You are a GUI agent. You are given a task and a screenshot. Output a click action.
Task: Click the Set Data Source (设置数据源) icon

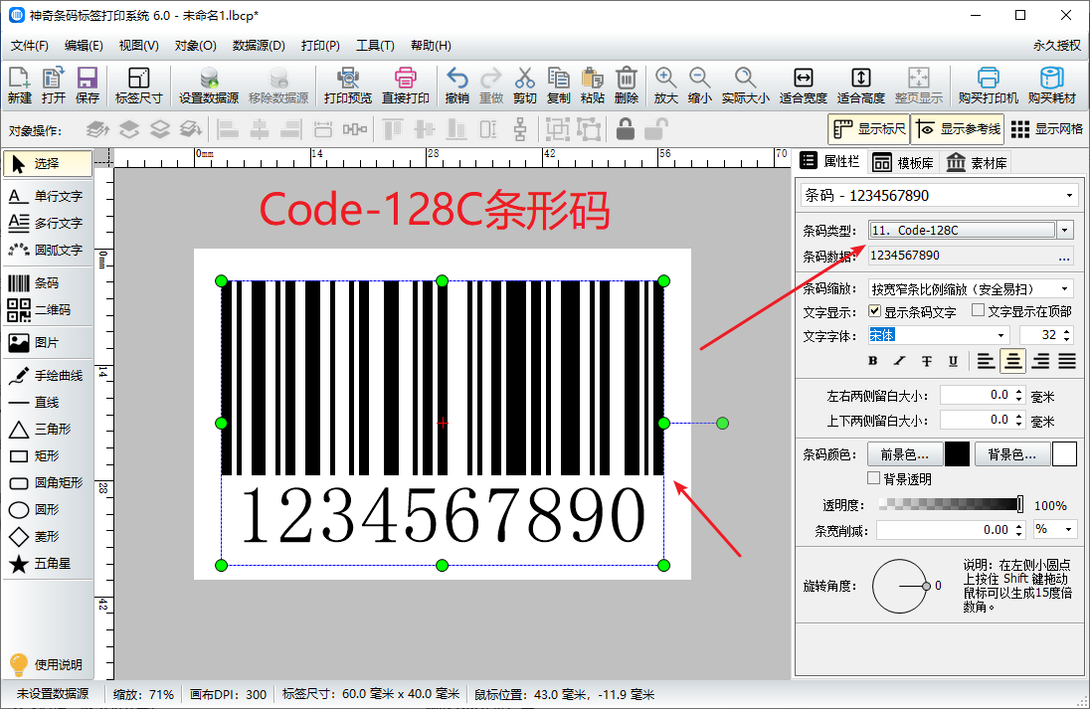coord(209,86)
